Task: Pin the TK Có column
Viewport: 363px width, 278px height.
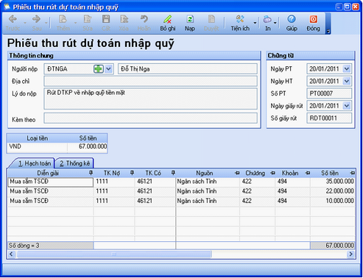Action: click(x=173, y=173)
